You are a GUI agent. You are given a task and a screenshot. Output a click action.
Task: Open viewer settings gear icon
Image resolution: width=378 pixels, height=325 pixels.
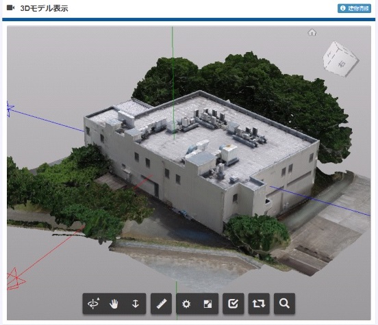[x=186, y=304]
